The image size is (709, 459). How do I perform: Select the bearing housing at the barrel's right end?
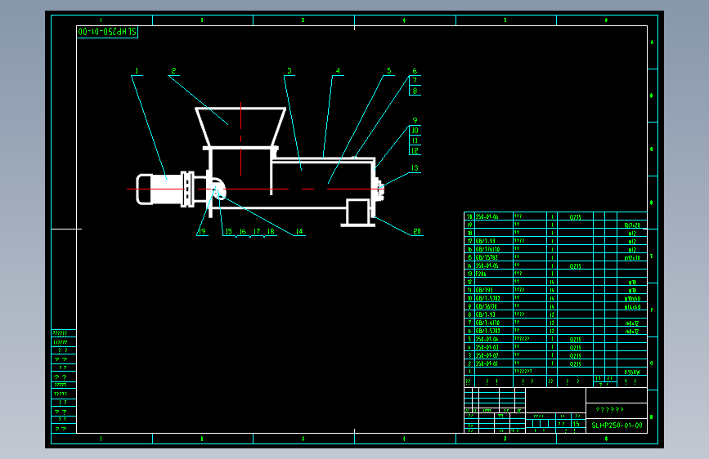[380, 189]
